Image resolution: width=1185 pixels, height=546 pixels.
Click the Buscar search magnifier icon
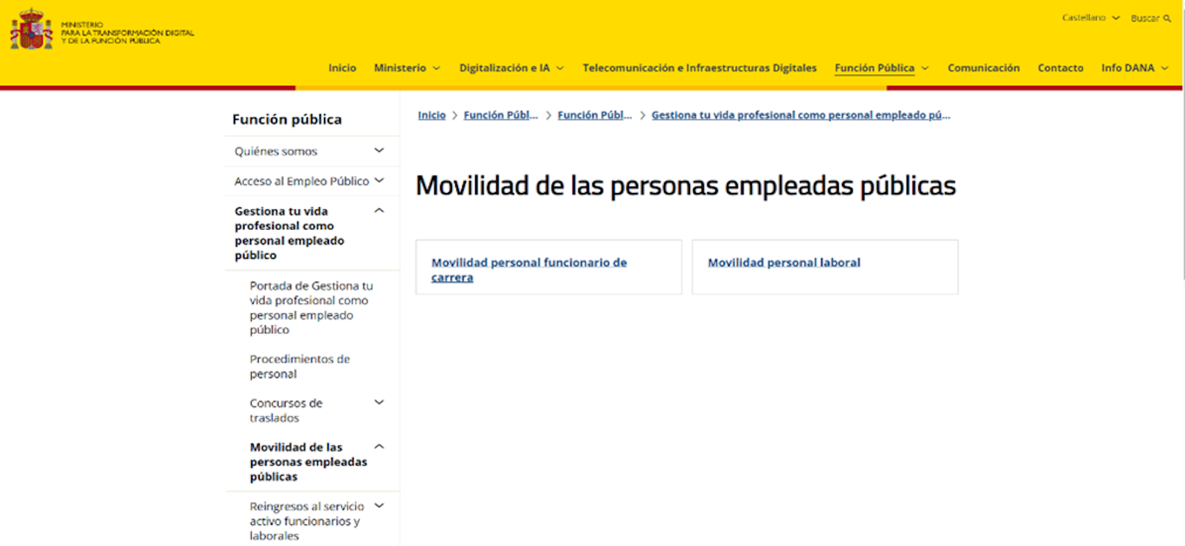1167,19
